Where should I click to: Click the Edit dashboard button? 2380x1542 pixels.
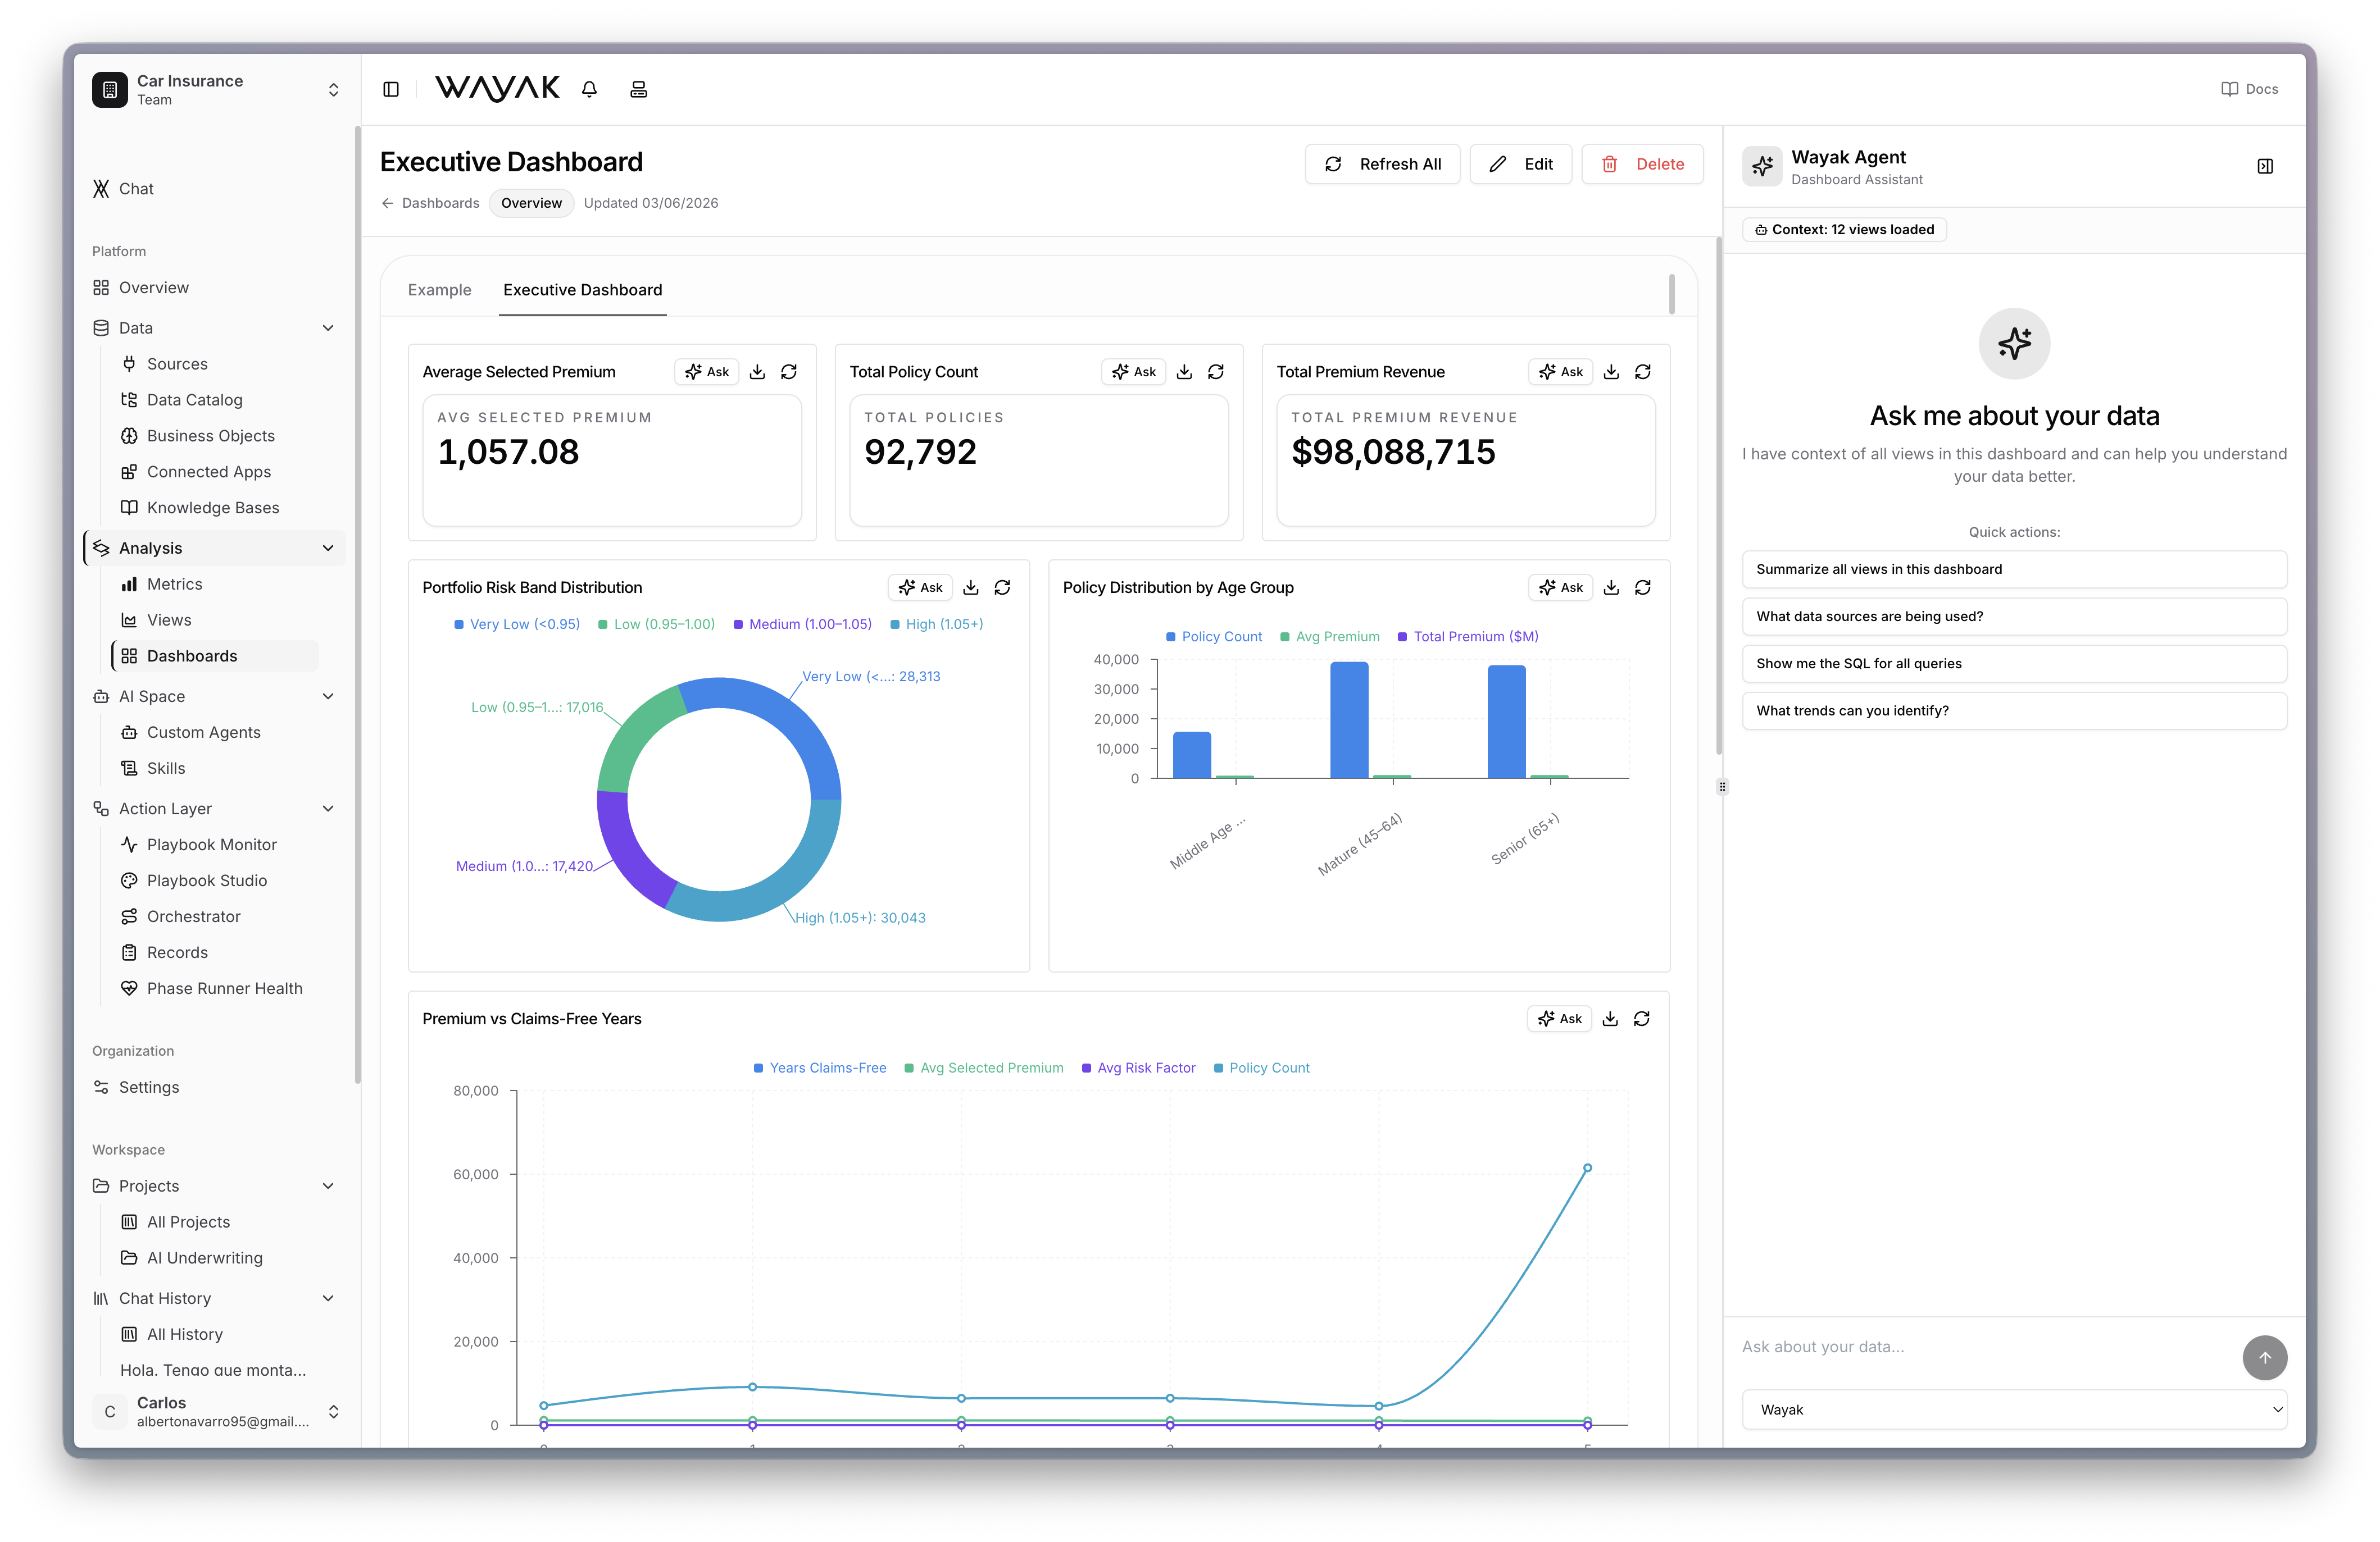pyautogui.click(x=1520, y=164)
